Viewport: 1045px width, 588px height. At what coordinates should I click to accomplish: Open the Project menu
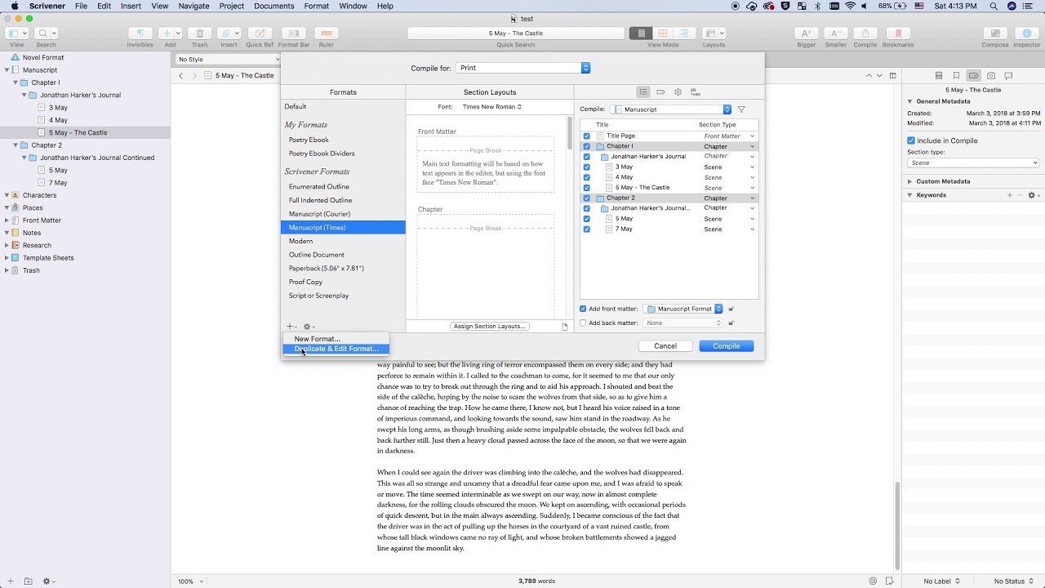pos(231,6)
